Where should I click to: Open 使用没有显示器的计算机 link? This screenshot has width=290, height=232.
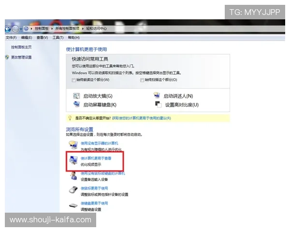(99, 143)
